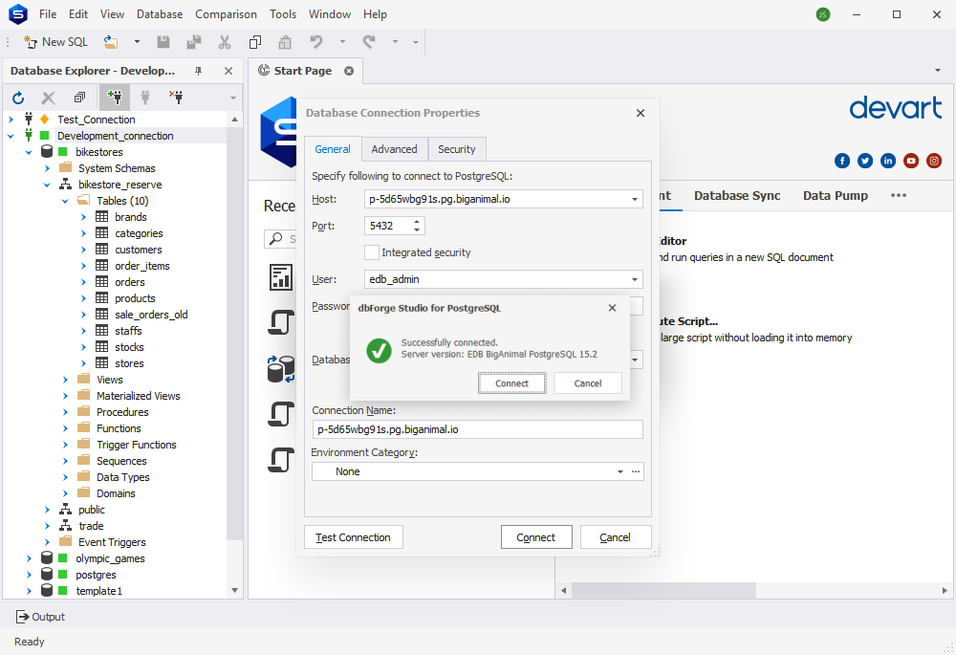
Task: Increase the Port value with up arrow
Action: click(417, 222)
